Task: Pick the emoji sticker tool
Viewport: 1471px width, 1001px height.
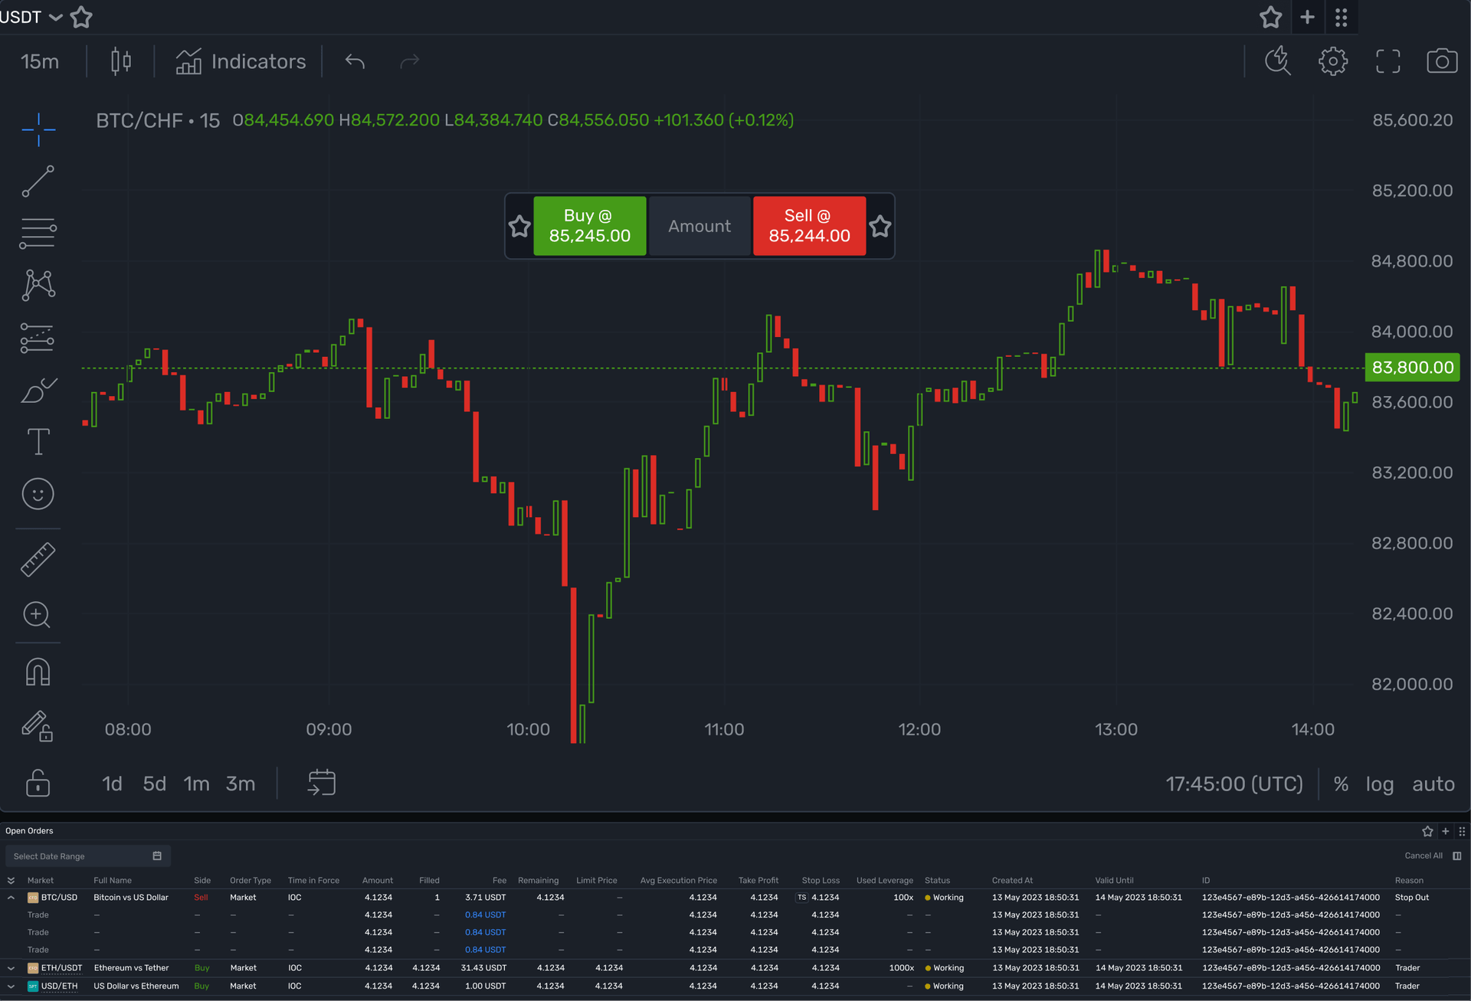Action: point(38,494)
